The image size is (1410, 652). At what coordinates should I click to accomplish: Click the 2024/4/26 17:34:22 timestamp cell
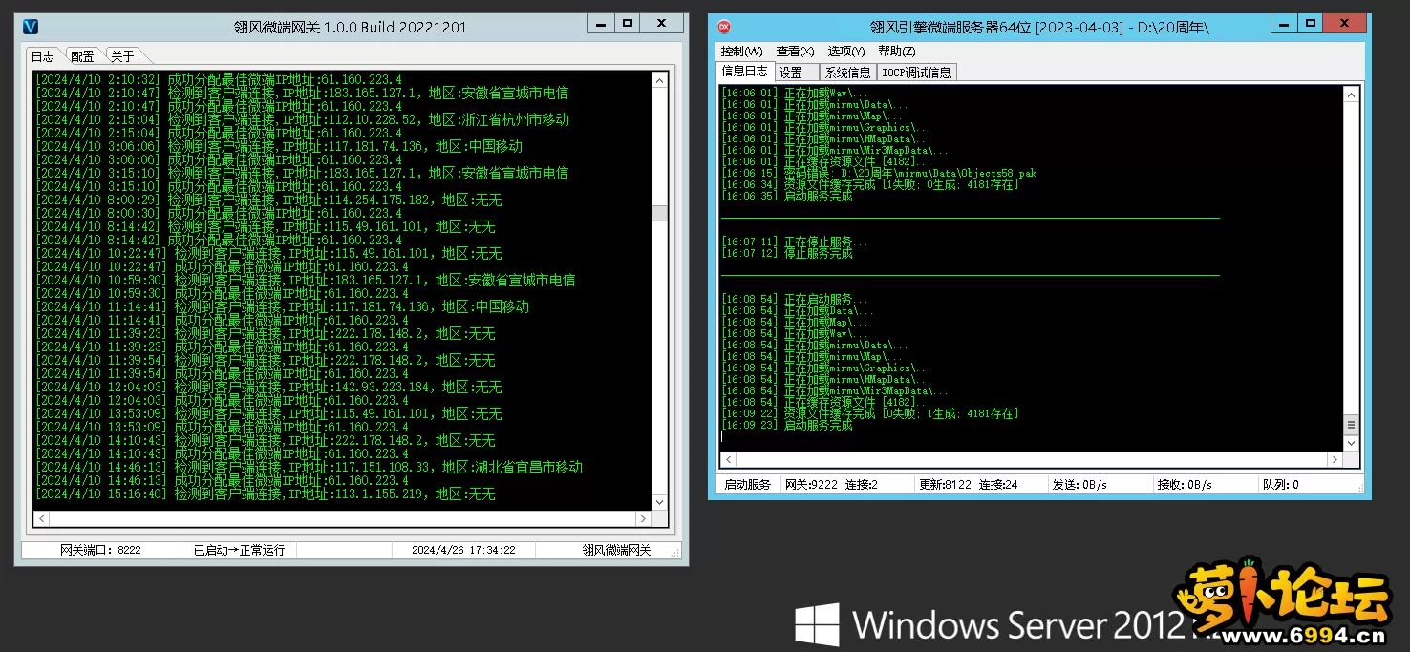tap(463, 550)
